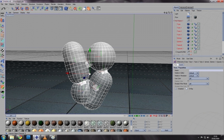Open Photoshop from the taskbar
Viewport: 224px width, 140px height.
[28, 137]
